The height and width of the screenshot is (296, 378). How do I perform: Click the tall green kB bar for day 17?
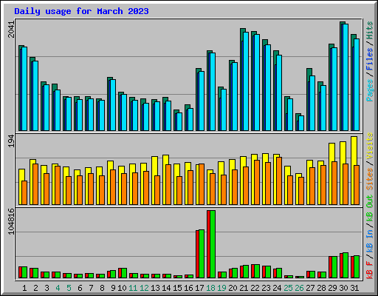tap(202, 254)
